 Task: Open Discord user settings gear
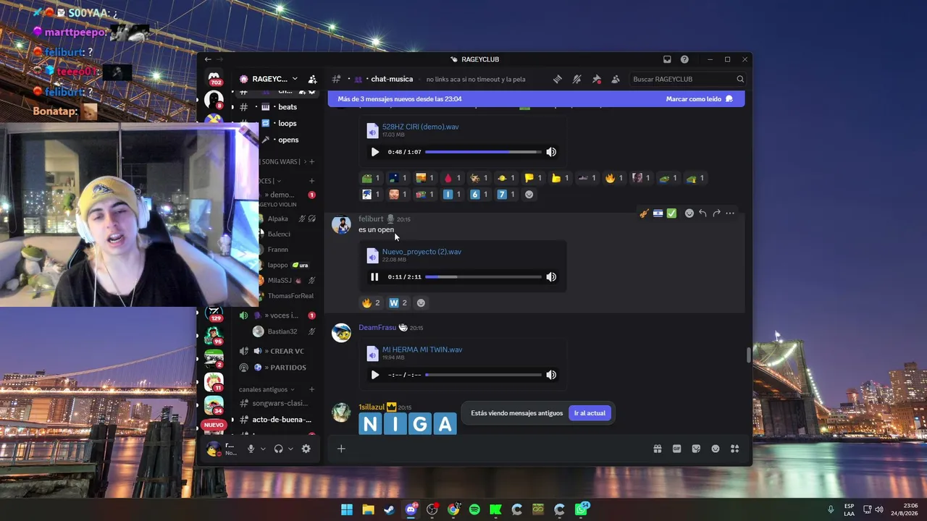click(x=306, y=449)
